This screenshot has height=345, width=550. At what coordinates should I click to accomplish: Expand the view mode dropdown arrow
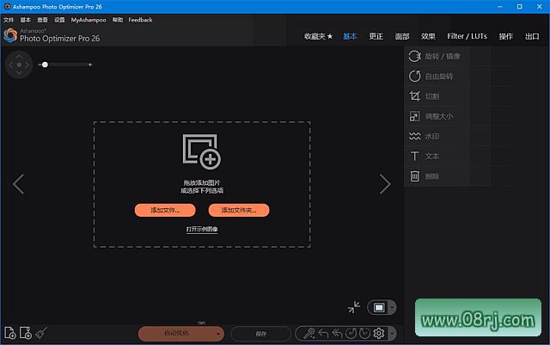coord(392,307)
